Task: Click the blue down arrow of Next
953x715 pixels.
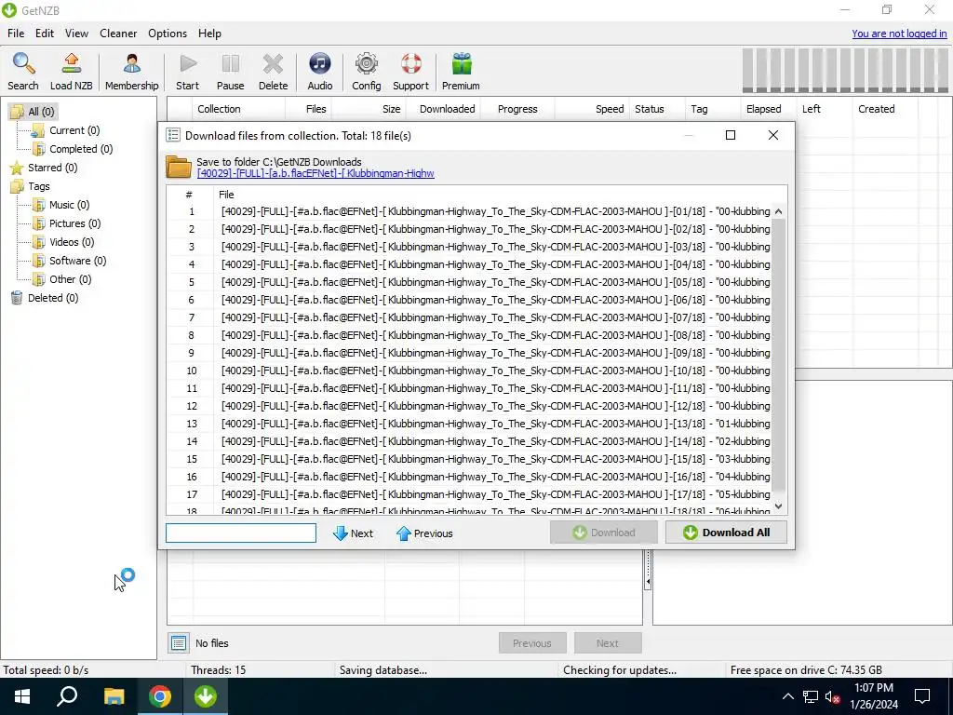Action: 341,533
